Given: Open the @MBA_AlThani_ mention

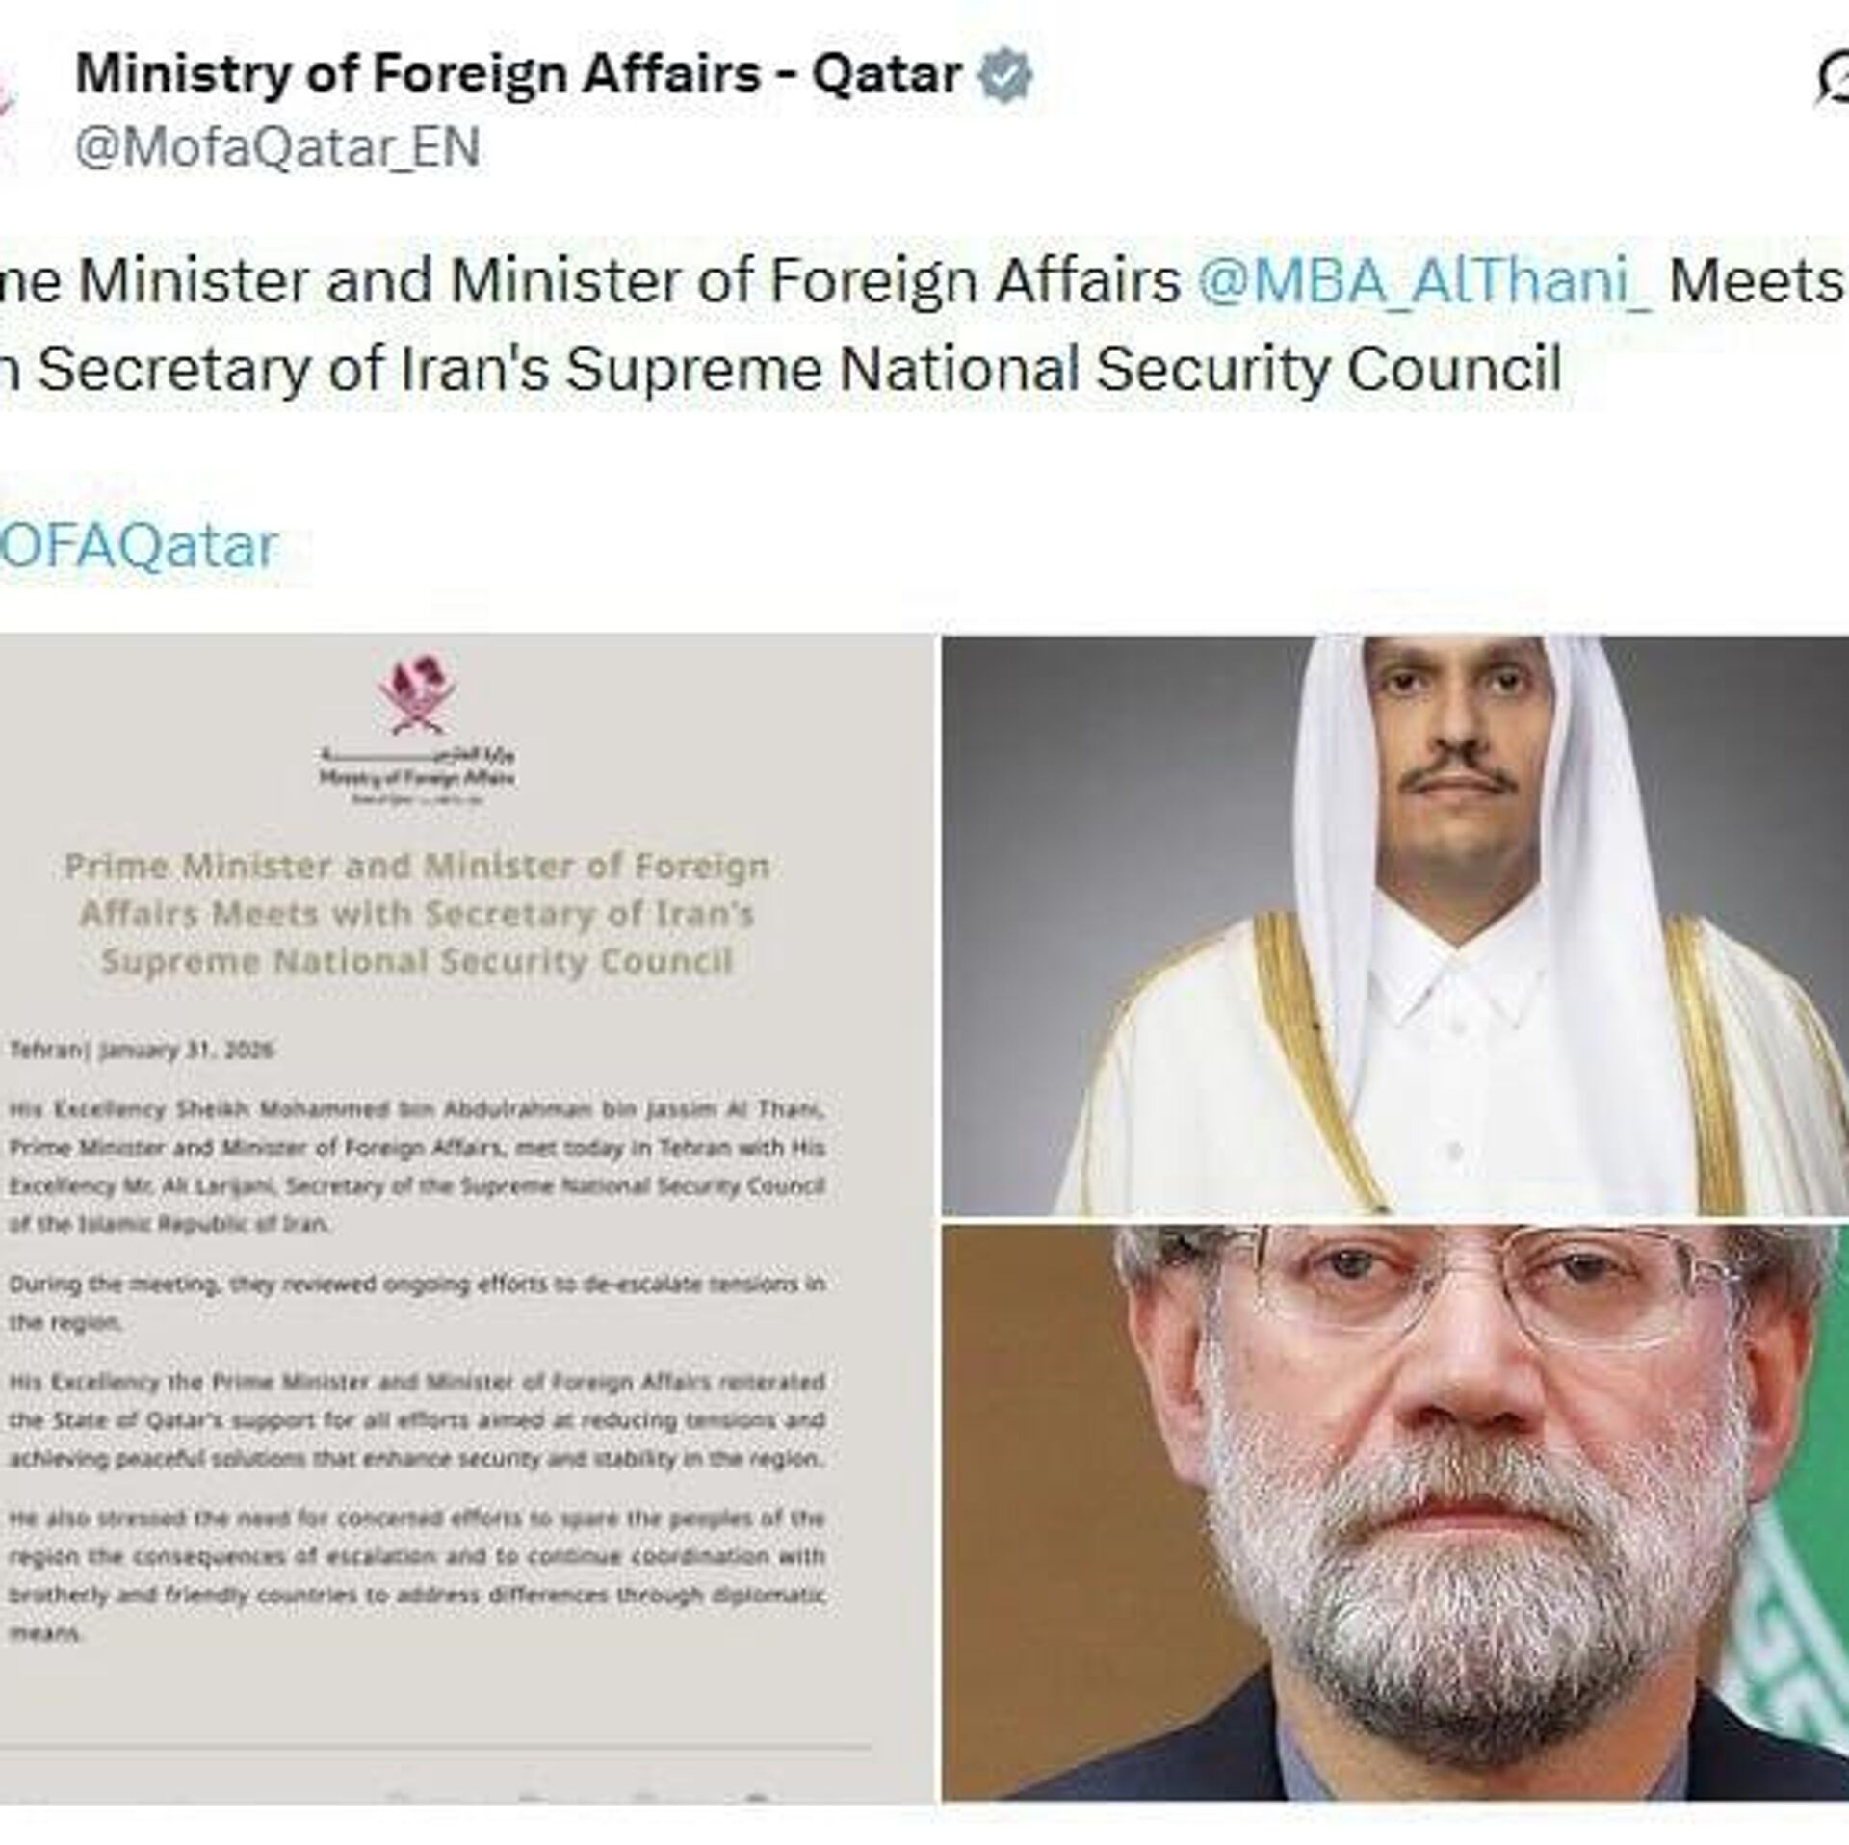Looking at the screenshot, I should point(1424,280).
